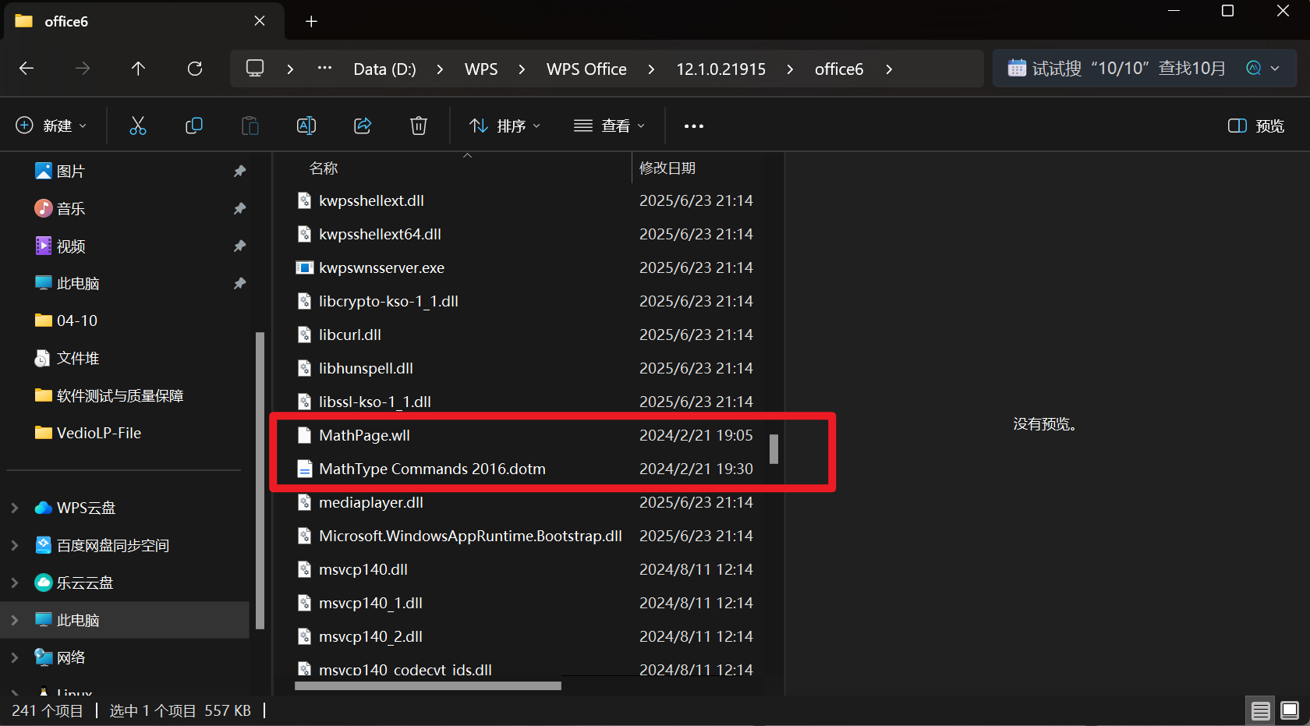
Task: Unpin 音乐 from quick access
Action: pyautogui.click(x=240, y=208)
